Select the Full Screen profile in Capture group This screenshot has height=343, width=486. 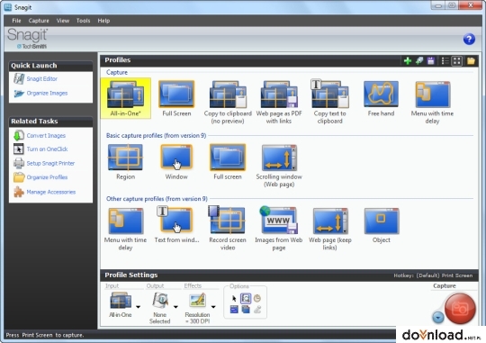pyautogui.click(x=176, y=98)
